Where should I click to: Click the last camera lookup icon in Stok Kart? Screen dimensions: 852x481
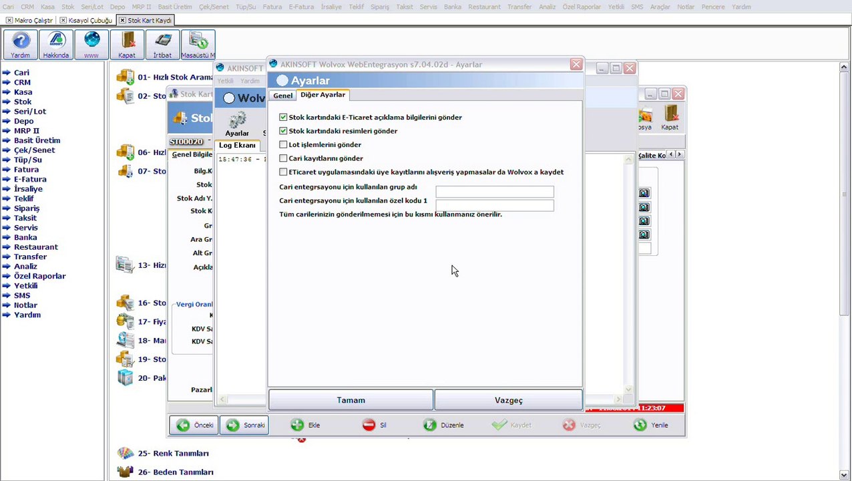(644, 234)
